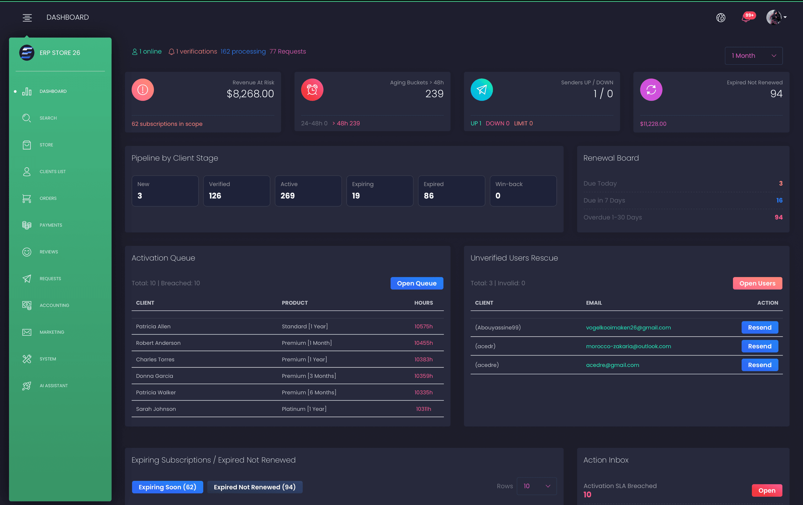
Task: Select the Patricia Allen queue row
Action: click(x=287, y=327)
